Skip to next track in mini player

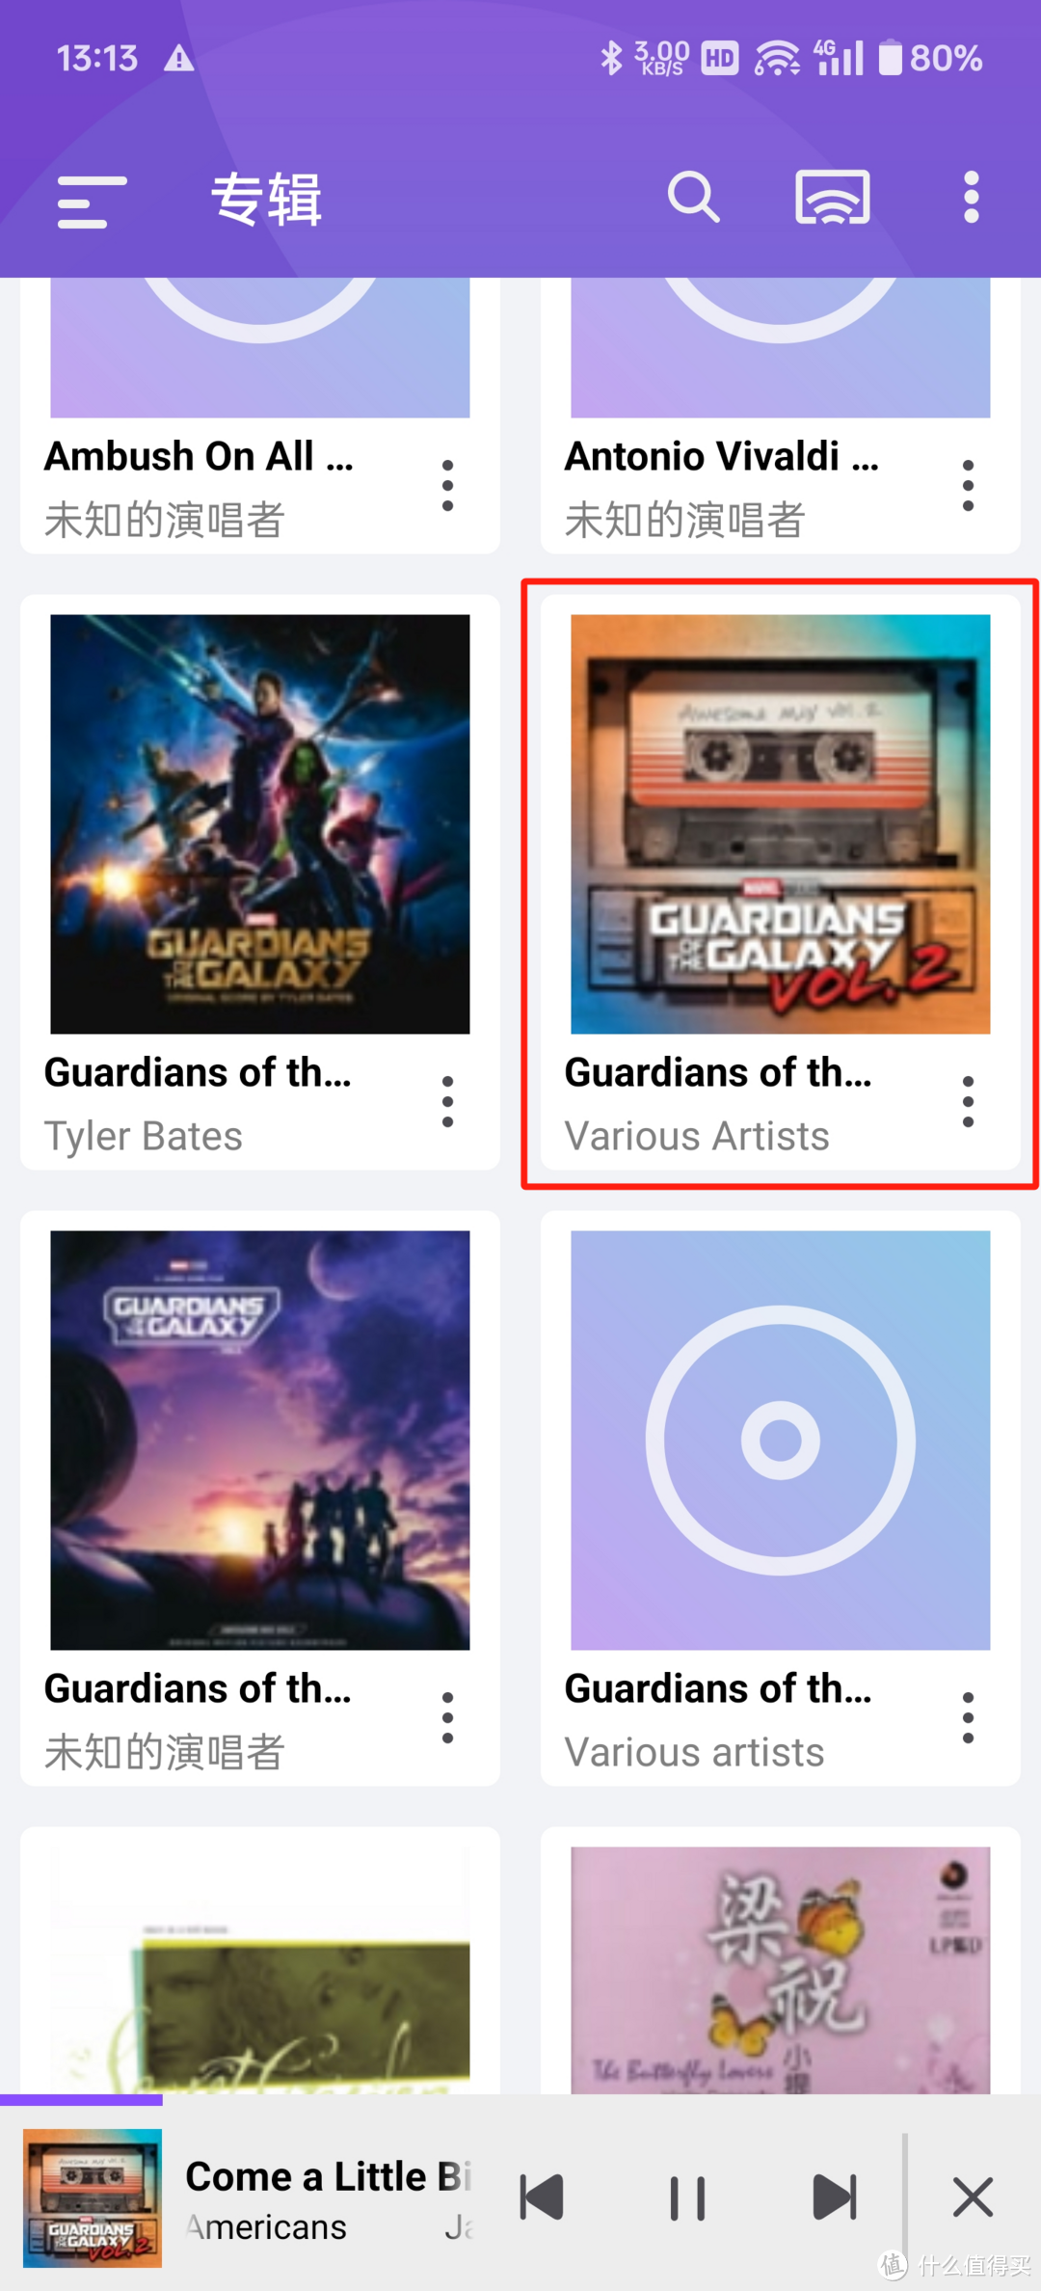click(835, 2198)
